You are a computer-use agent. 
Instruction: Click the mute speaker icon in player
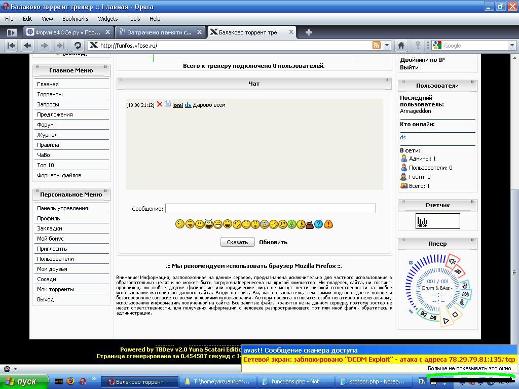[x=451, y=261]
